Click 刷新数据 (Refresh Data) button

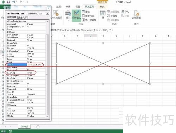[113, 20]
